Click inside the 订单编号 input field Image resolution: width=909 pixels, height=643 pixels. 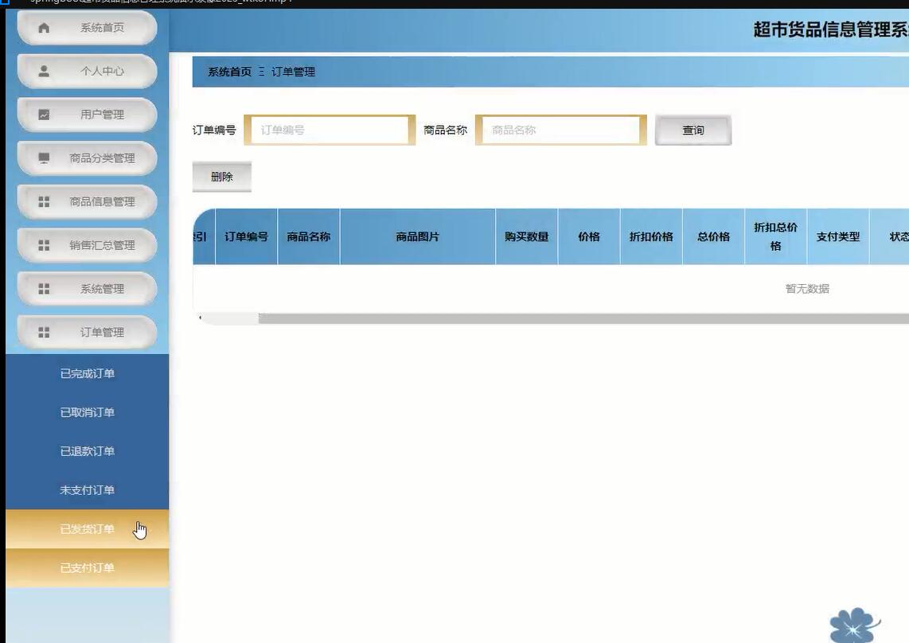[329, 130]
